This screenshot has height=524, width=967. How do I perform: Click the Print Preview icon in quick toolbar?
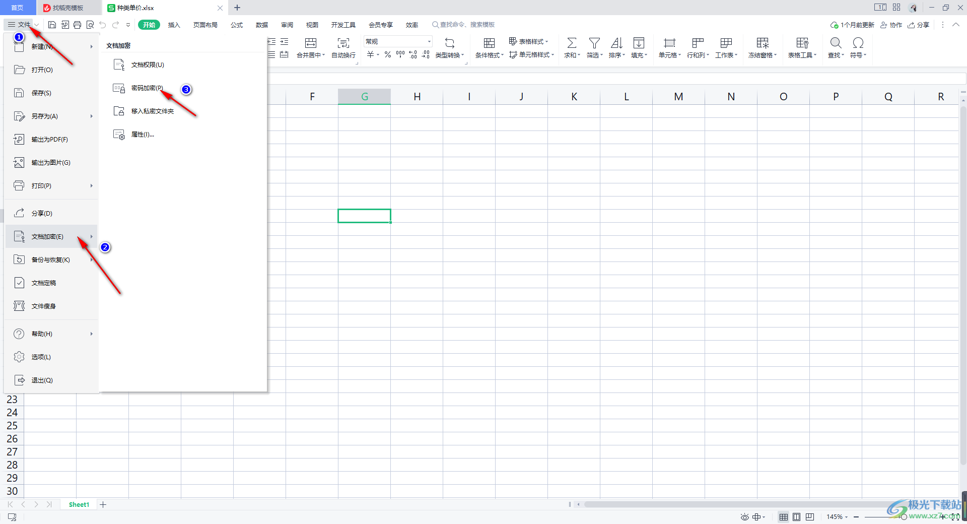[x=90, y=25]
